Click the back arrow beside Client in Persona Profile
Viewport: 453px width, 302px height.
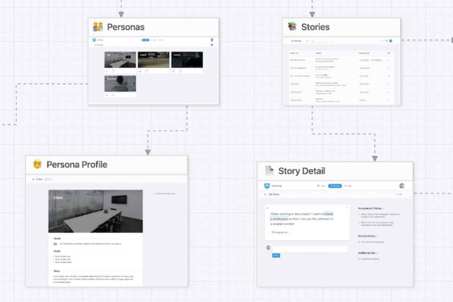(33, 179)
